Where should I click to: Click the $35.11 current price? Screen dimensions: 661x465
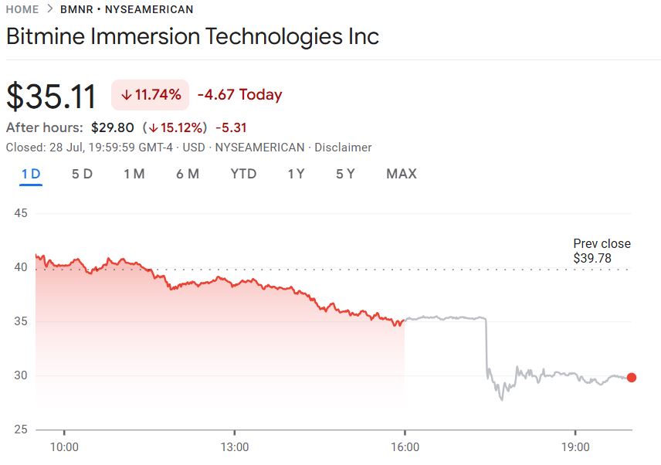pos(52,97)
